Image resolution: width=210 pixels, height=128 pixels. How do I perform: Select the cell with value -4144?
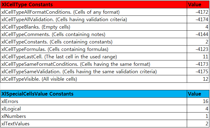click(x=198, y=34)
